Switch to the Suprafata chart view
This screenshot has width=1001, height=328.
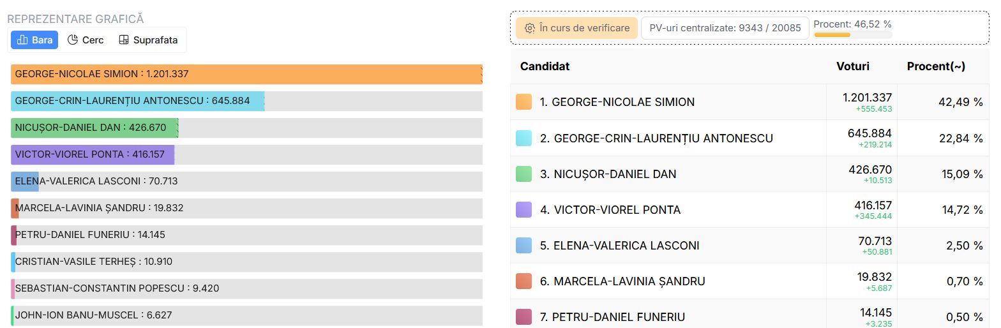click(x=148, y=40)
